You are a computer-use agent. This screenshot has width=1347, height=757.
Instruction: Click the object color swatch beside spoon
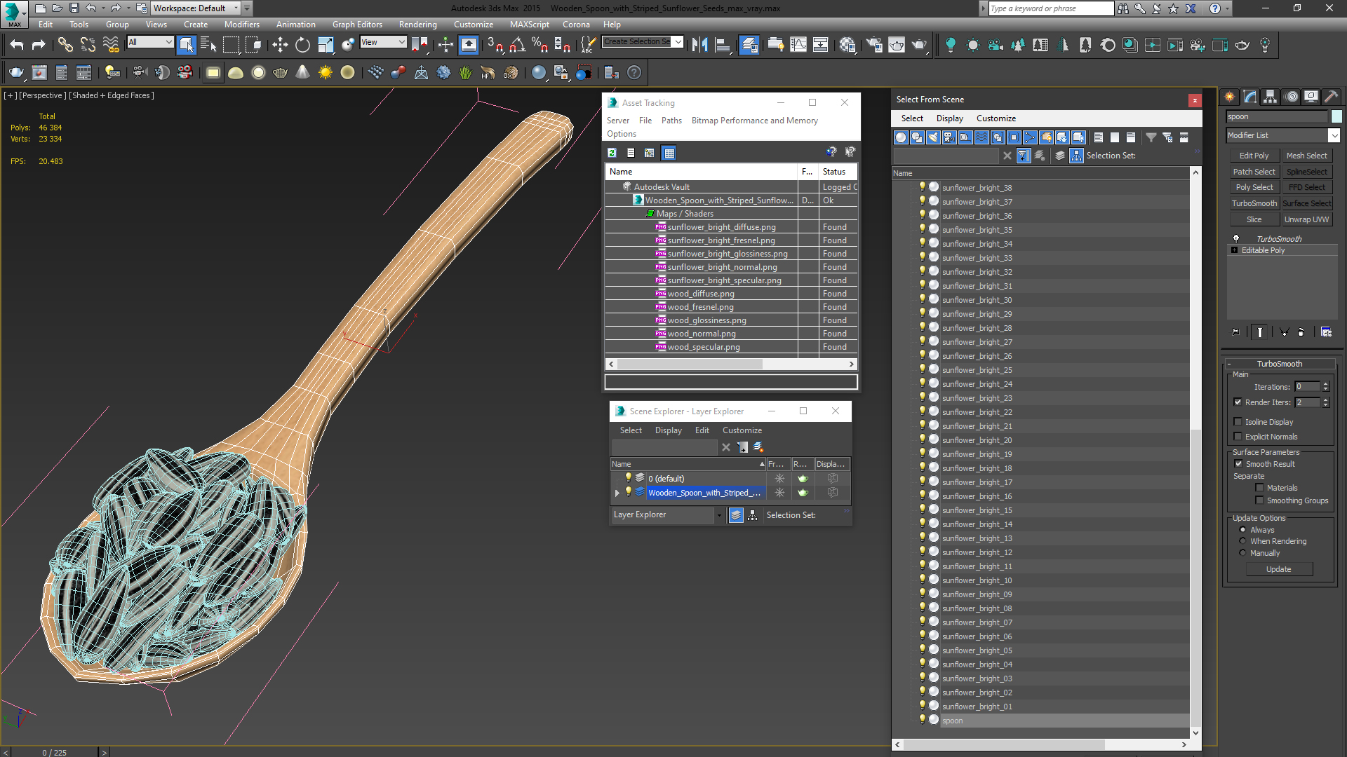coord(1336,117)
